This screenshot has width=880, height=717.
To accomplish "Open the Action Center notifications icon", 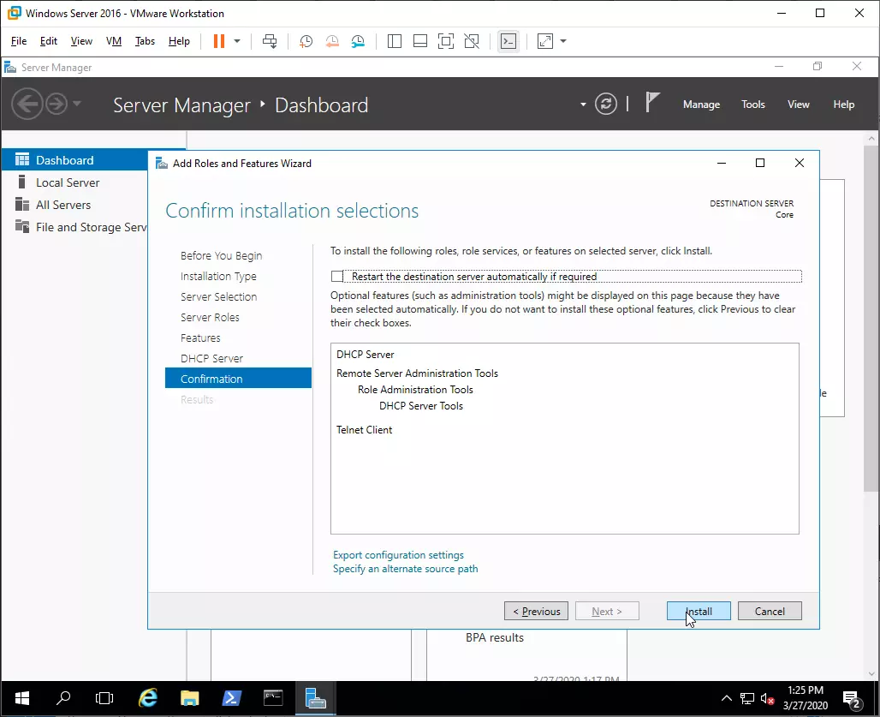I will [x=852, y=699].
